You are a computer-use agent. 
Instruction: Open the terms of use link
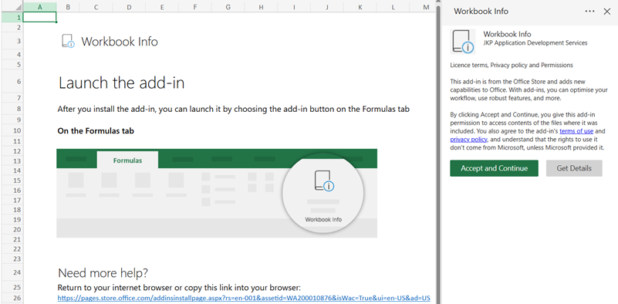tap(576, 131)
